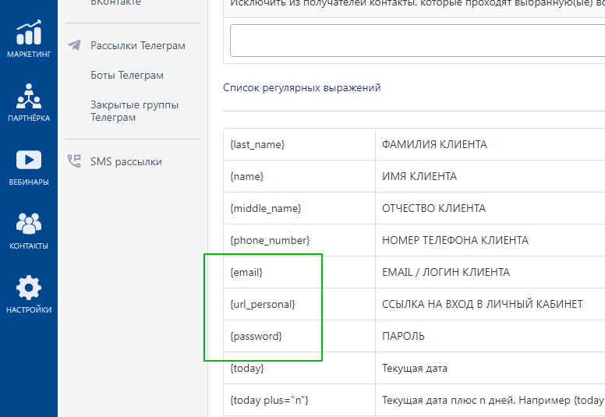Go to SMS рассылки section
Image resolution: width=605 pixels, height=417 pixels.
tap(126, 161)
